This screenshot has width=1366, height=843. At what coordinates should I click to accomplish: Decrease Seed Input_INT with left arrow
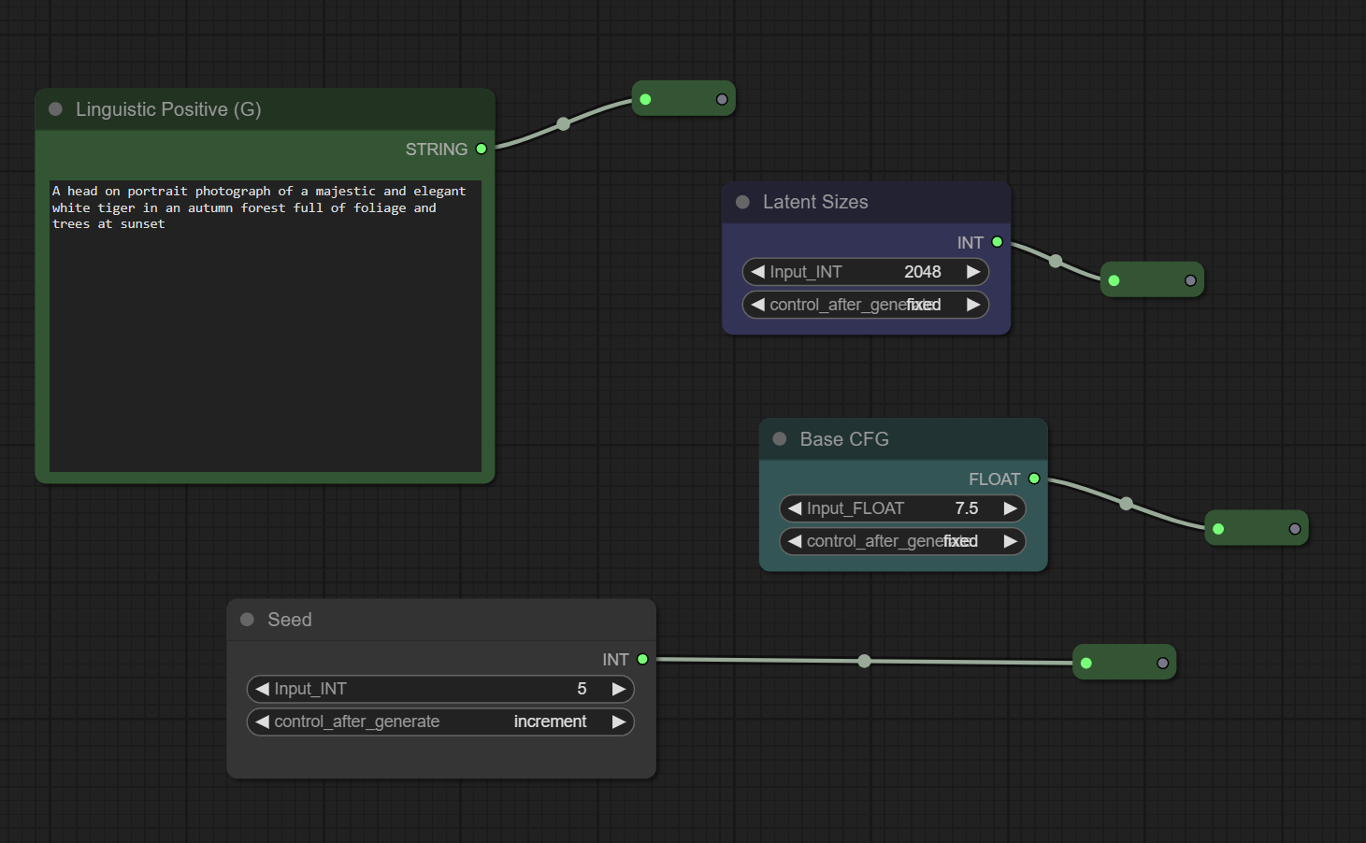coord(263,689)
